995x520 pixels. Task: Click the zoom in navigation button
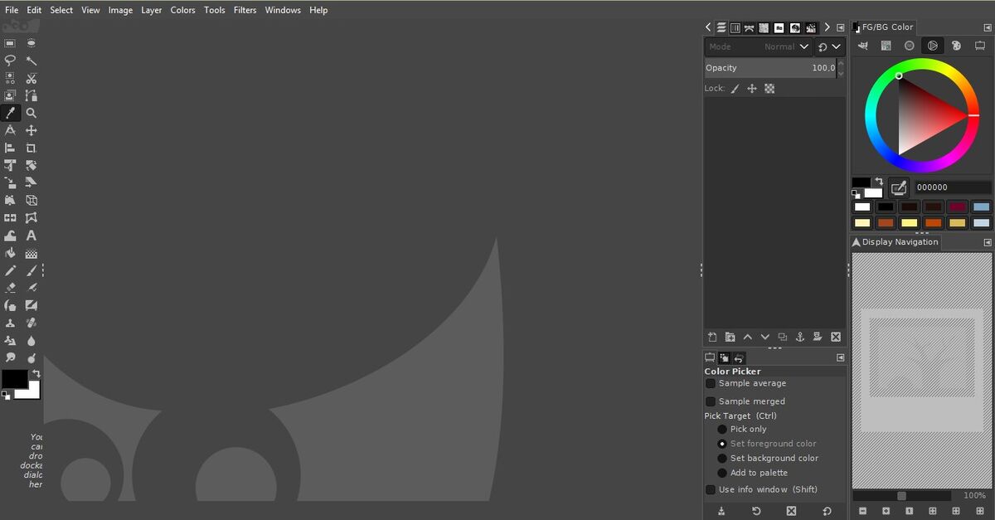pos(886,511)
